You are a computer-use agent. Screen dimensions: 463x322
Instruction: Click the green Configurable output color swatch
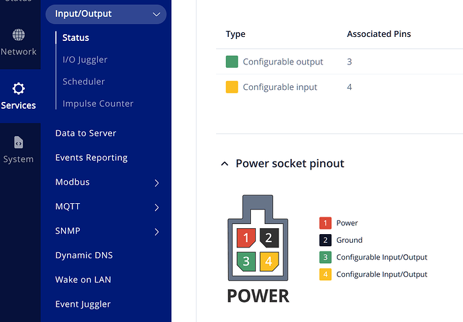click(x=232, y=62)
